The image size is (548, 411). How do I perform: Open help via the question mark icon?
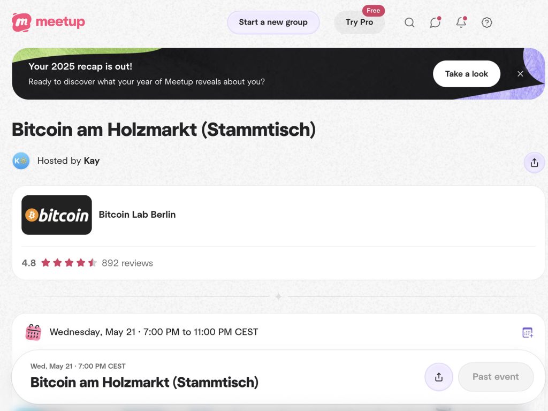(x=486, y=22)
